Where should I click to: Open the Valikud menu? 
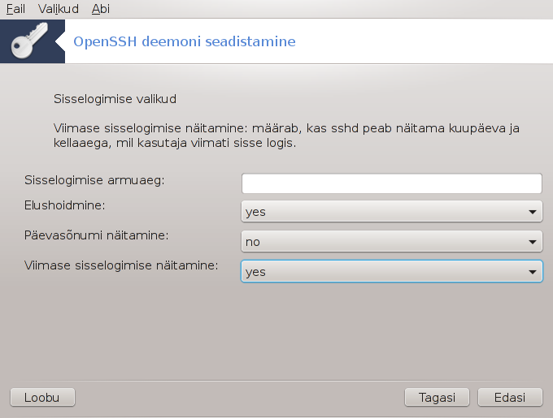pos(59,9)
